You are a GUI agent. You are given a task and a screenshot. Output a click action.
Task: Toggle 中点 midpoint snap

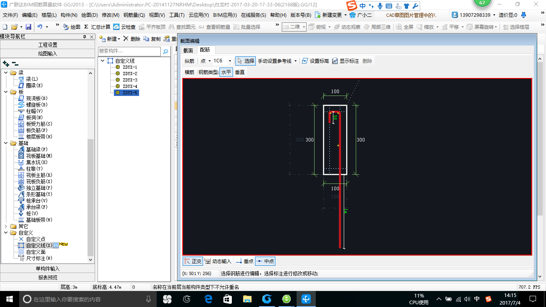[265, 261]
